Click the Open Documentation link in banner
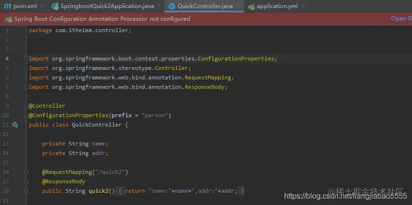 pyautogui.click(x=401, y=18)
